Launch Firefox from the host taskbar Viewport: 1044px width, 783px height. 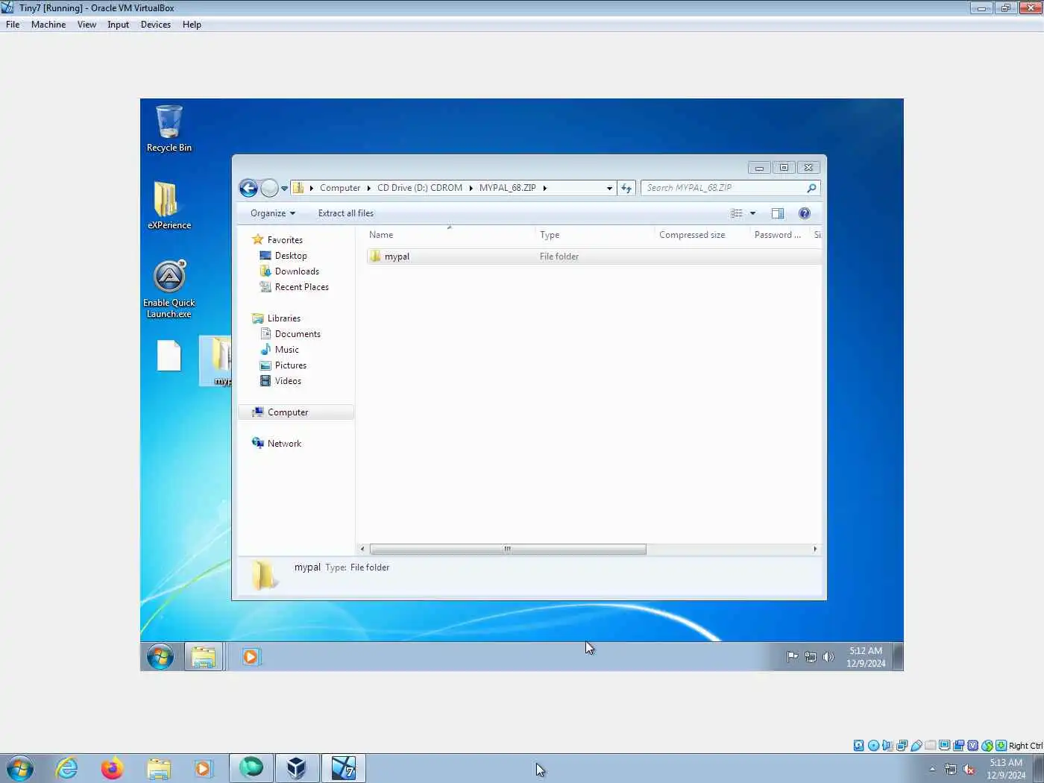tap(113, 768)
